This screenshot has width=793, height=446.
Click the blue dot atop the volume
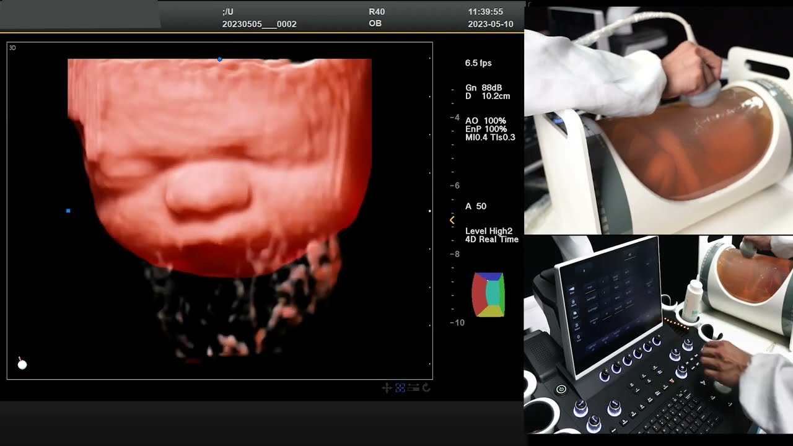219,59
